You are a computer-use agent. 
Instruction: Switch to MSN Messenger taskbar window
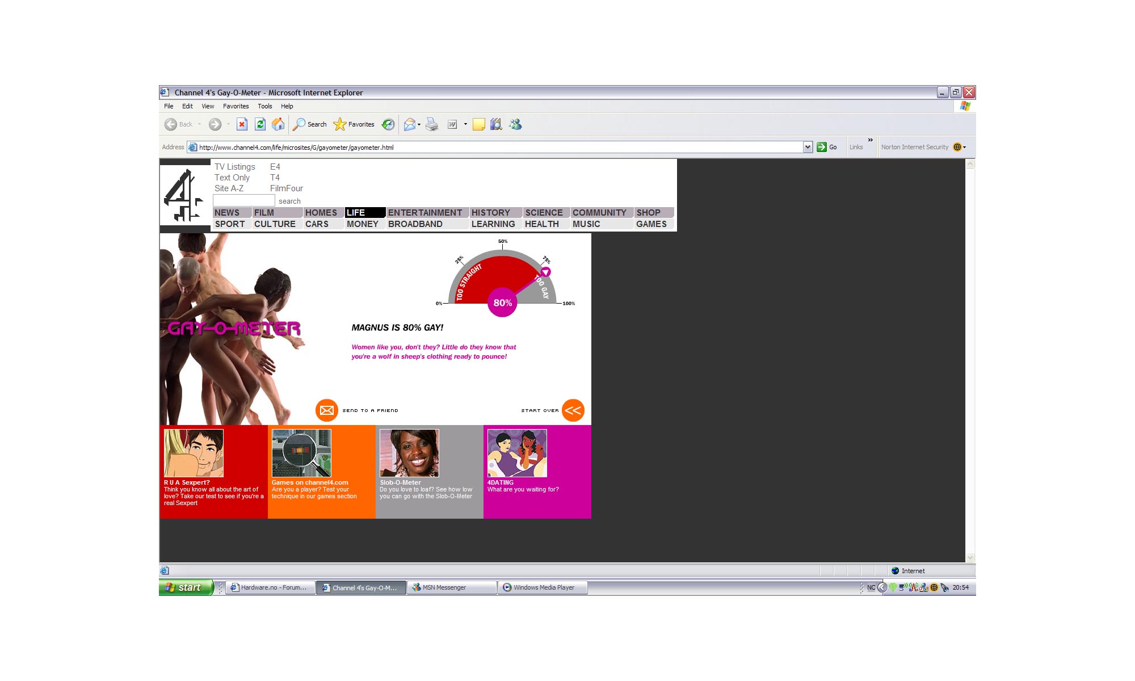(451, 587)
